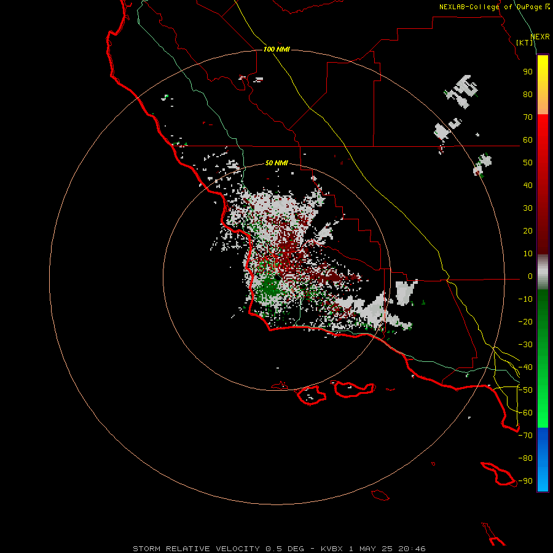Click the 0.5 DEG elevation text
Image resolution: width=553 pixels, height=553 pixels.
[284, 549]
